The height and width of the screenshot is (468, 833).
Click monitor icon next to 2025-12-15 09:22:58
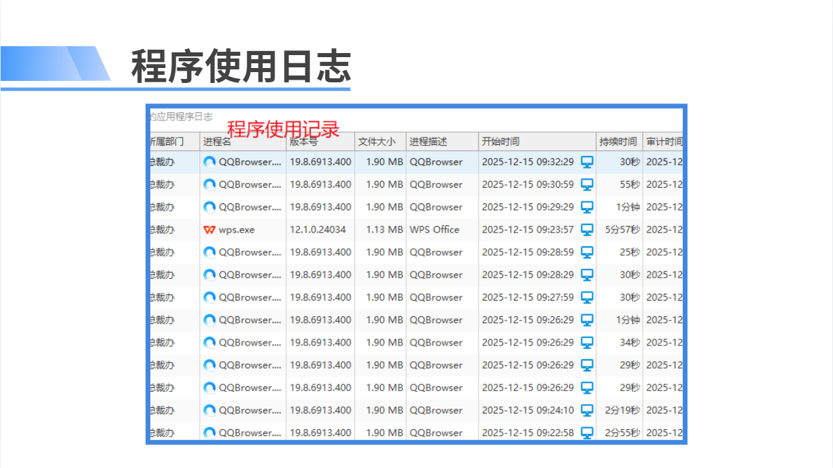pos(587,433)
